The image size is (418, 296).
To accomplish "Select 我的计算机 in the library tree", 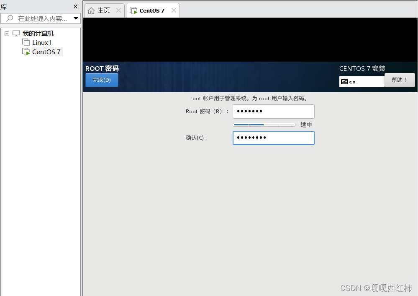I will tap(38, 34).
